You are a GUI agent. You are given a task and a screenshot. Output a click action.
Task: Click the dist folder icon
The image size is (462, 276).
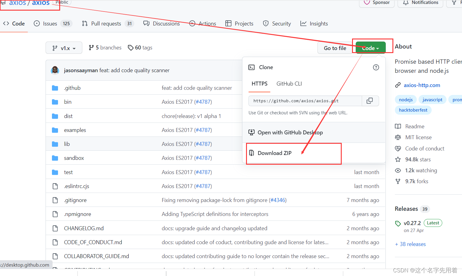pyautogui.click(x=55, y=116)
